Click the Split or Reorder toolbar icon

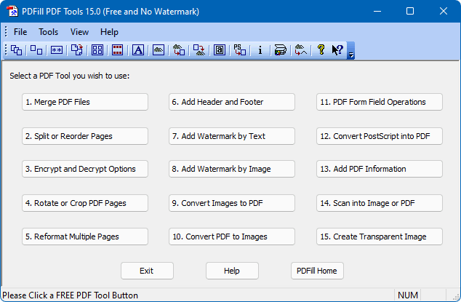(36, 50)
